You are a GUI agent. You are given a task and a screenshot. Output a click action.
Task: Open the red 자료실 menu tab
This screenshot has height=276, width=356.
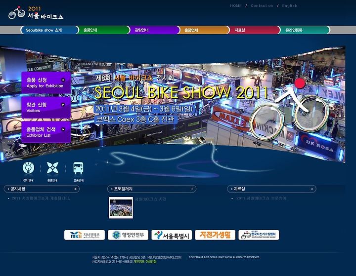point(255,30)
